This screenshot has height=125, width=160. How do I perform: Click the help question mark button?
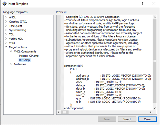[x=143, y=4]
